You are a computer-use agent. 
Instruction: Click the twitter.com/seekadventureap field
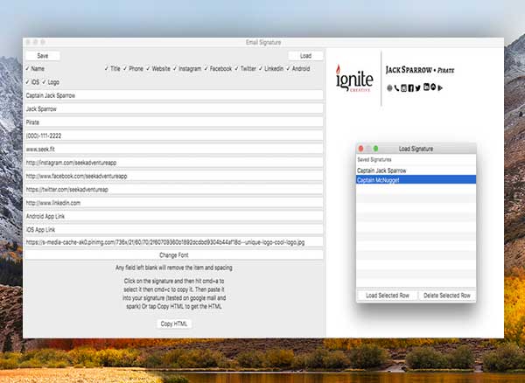pyautogui.click(x=174, y=190)
